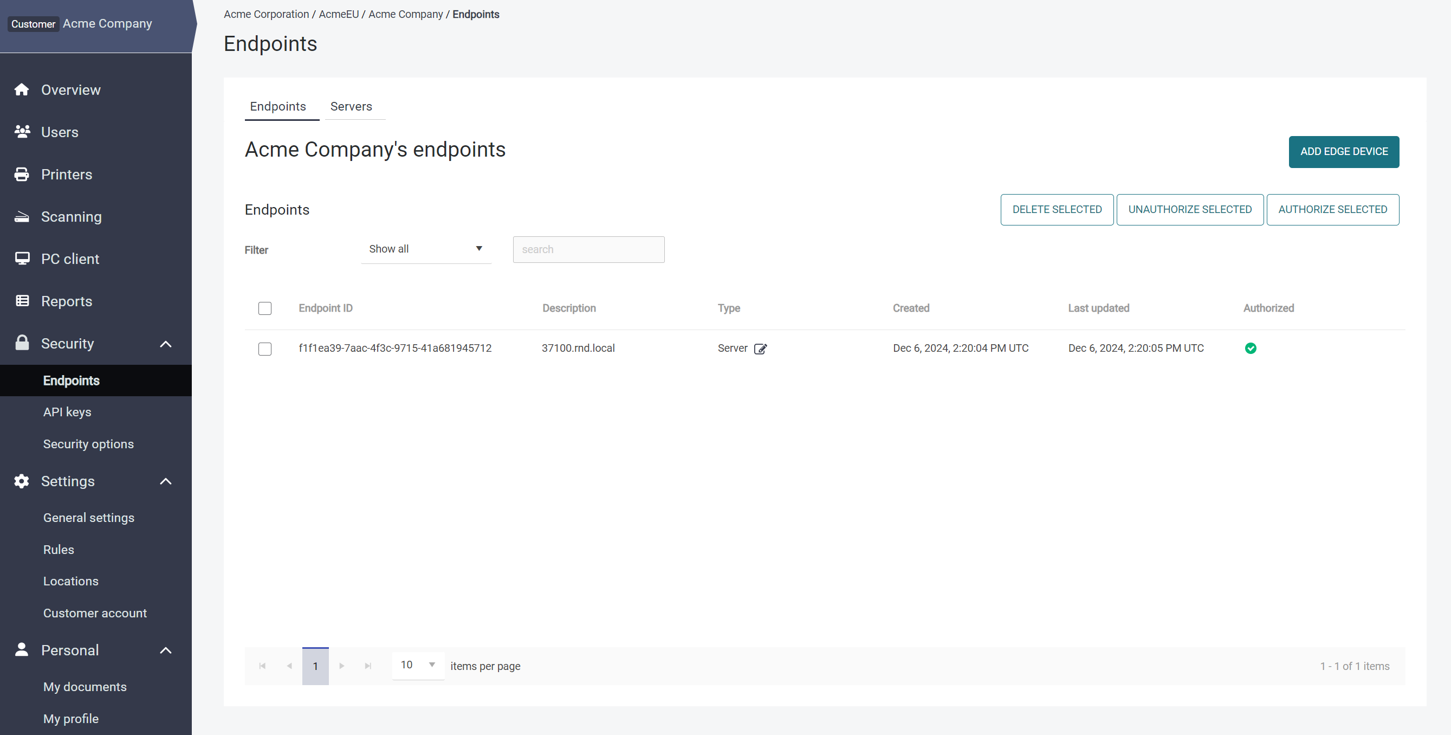Open the Show all filter dropdown
The width and height of the screenshot is (1451, 735).
(426, 249)
